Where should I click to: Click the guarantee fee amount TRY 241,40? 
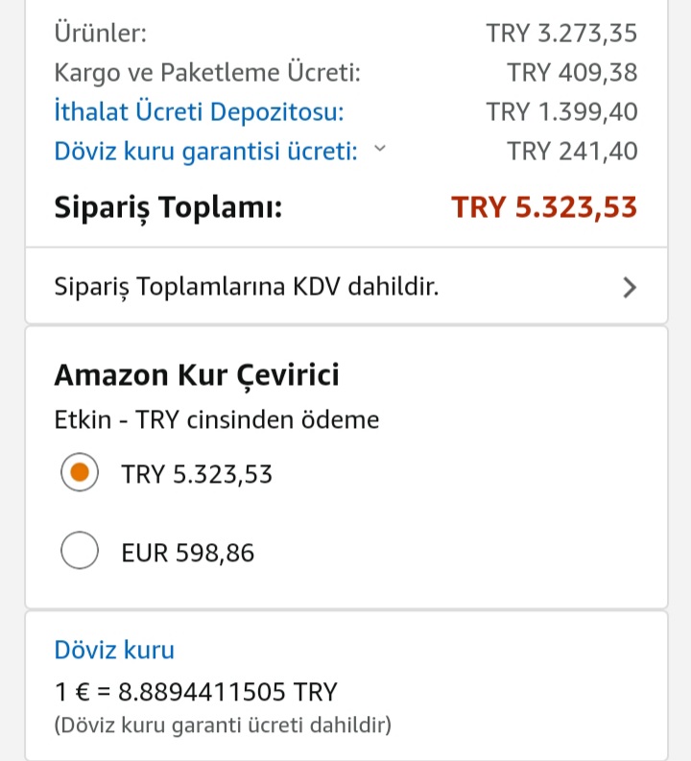[573, 151]
